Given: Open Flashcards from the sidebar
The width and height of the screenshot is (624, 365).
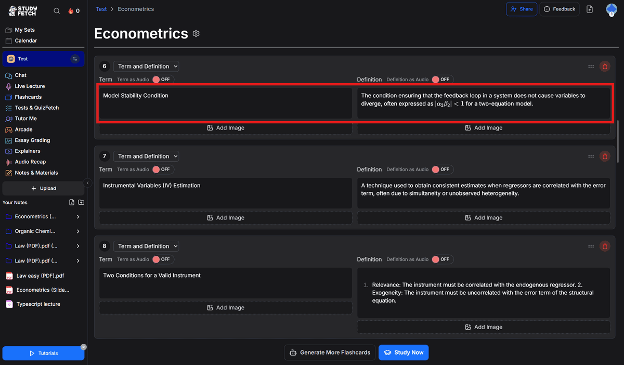Looking at the screenshot, I should (28, 97).
